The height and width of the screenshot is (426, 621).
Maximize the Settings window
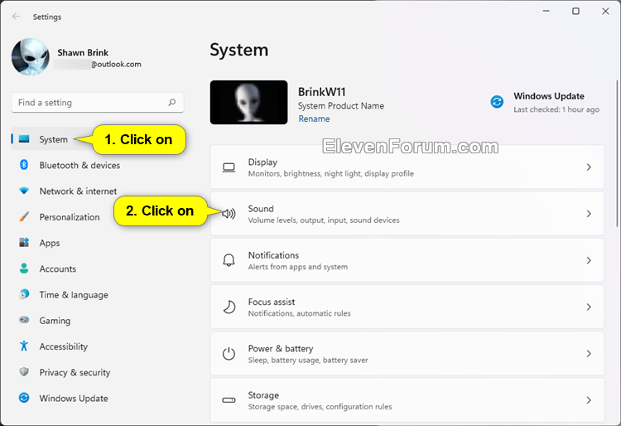click(575, 11)
